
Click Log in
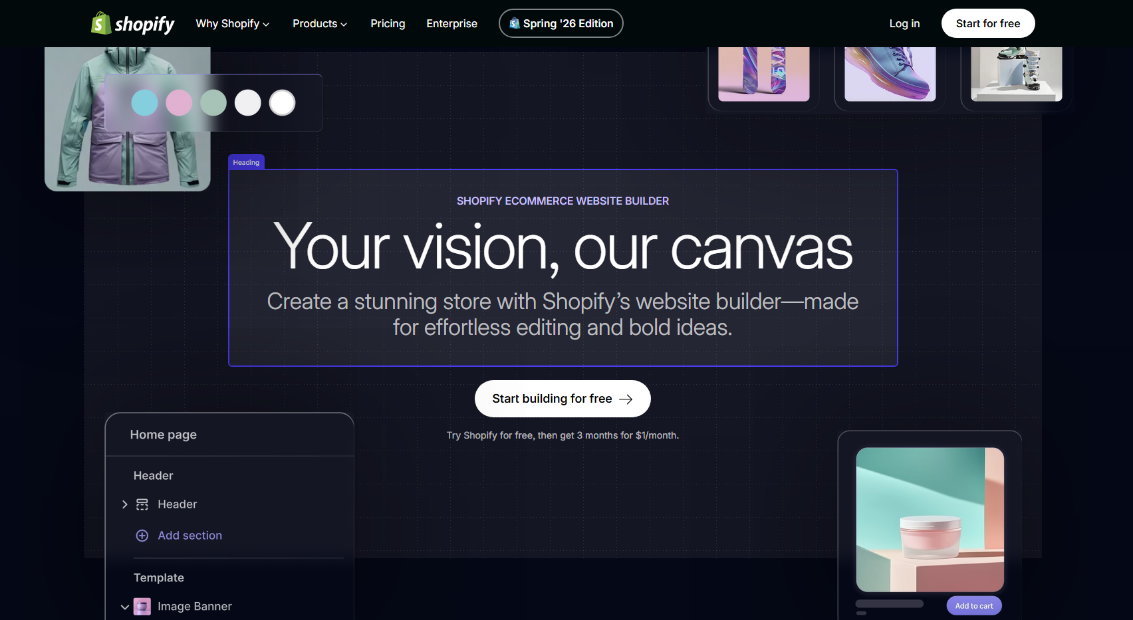tap(904, 23)
